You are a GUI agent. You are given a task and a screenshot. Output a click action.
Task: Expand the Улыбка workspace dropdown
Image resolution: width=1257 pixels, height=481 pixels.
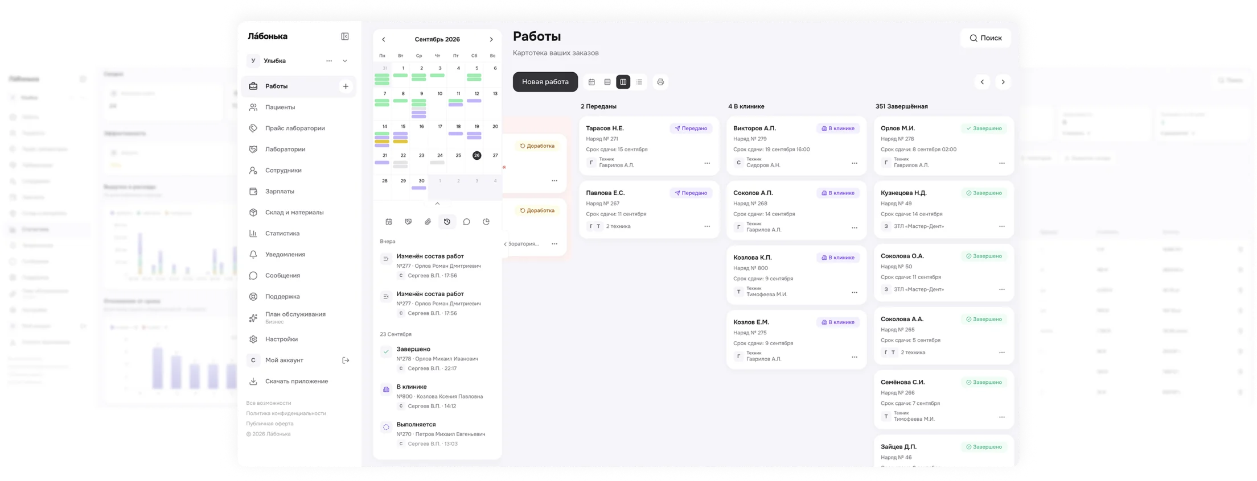[x=345, y=61]
